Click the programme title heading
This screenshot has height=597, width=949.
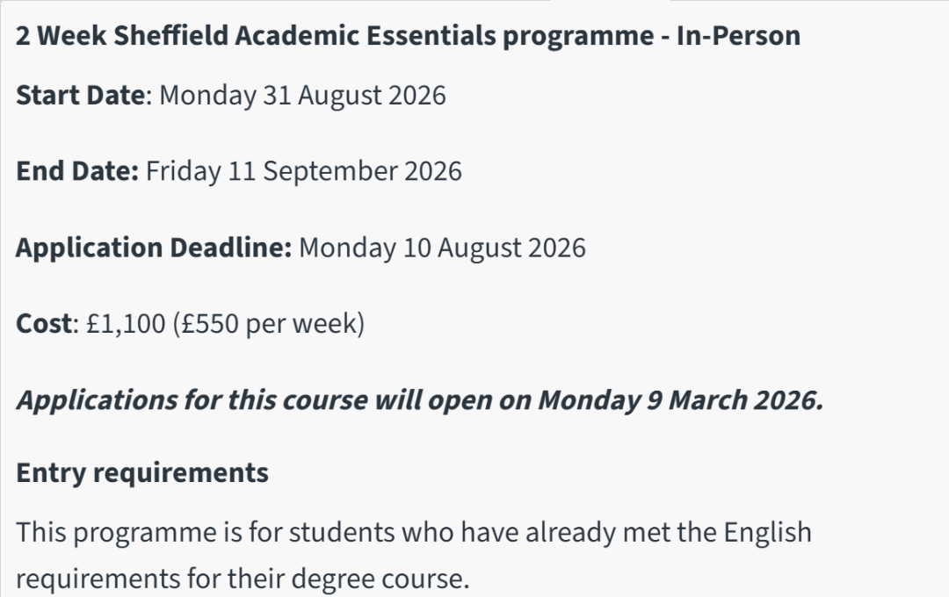click(x=408, y=36)
